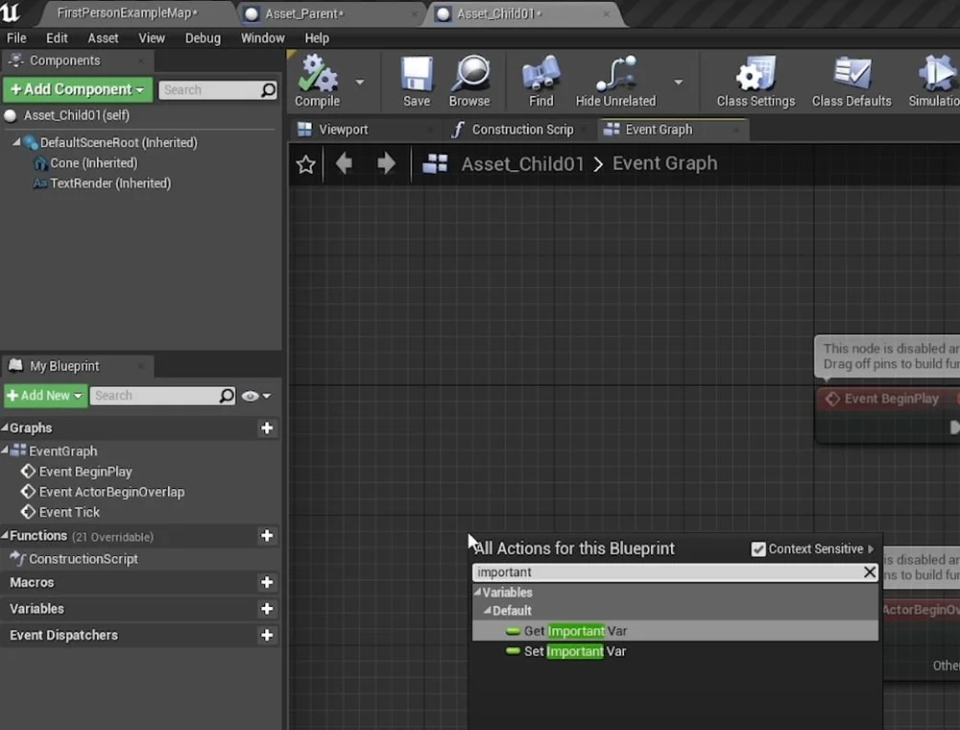960x730 pixels.
Task: Collapse the Variables section in the actions menu
Action: (x=480, y=593)
